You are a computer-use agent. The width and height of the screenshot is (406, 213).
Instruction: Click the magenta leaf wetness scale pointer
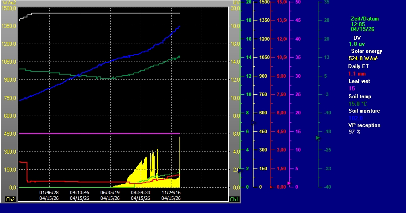[289, 183]
